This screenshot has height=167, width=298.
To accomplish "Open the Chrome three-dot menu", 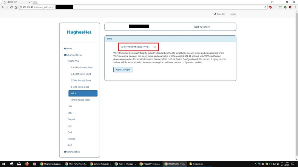I will [295, 7].
